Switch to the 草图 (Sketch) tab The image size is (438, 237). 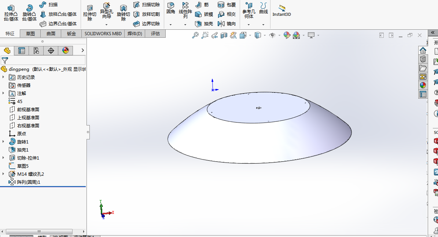coord(30,33)
